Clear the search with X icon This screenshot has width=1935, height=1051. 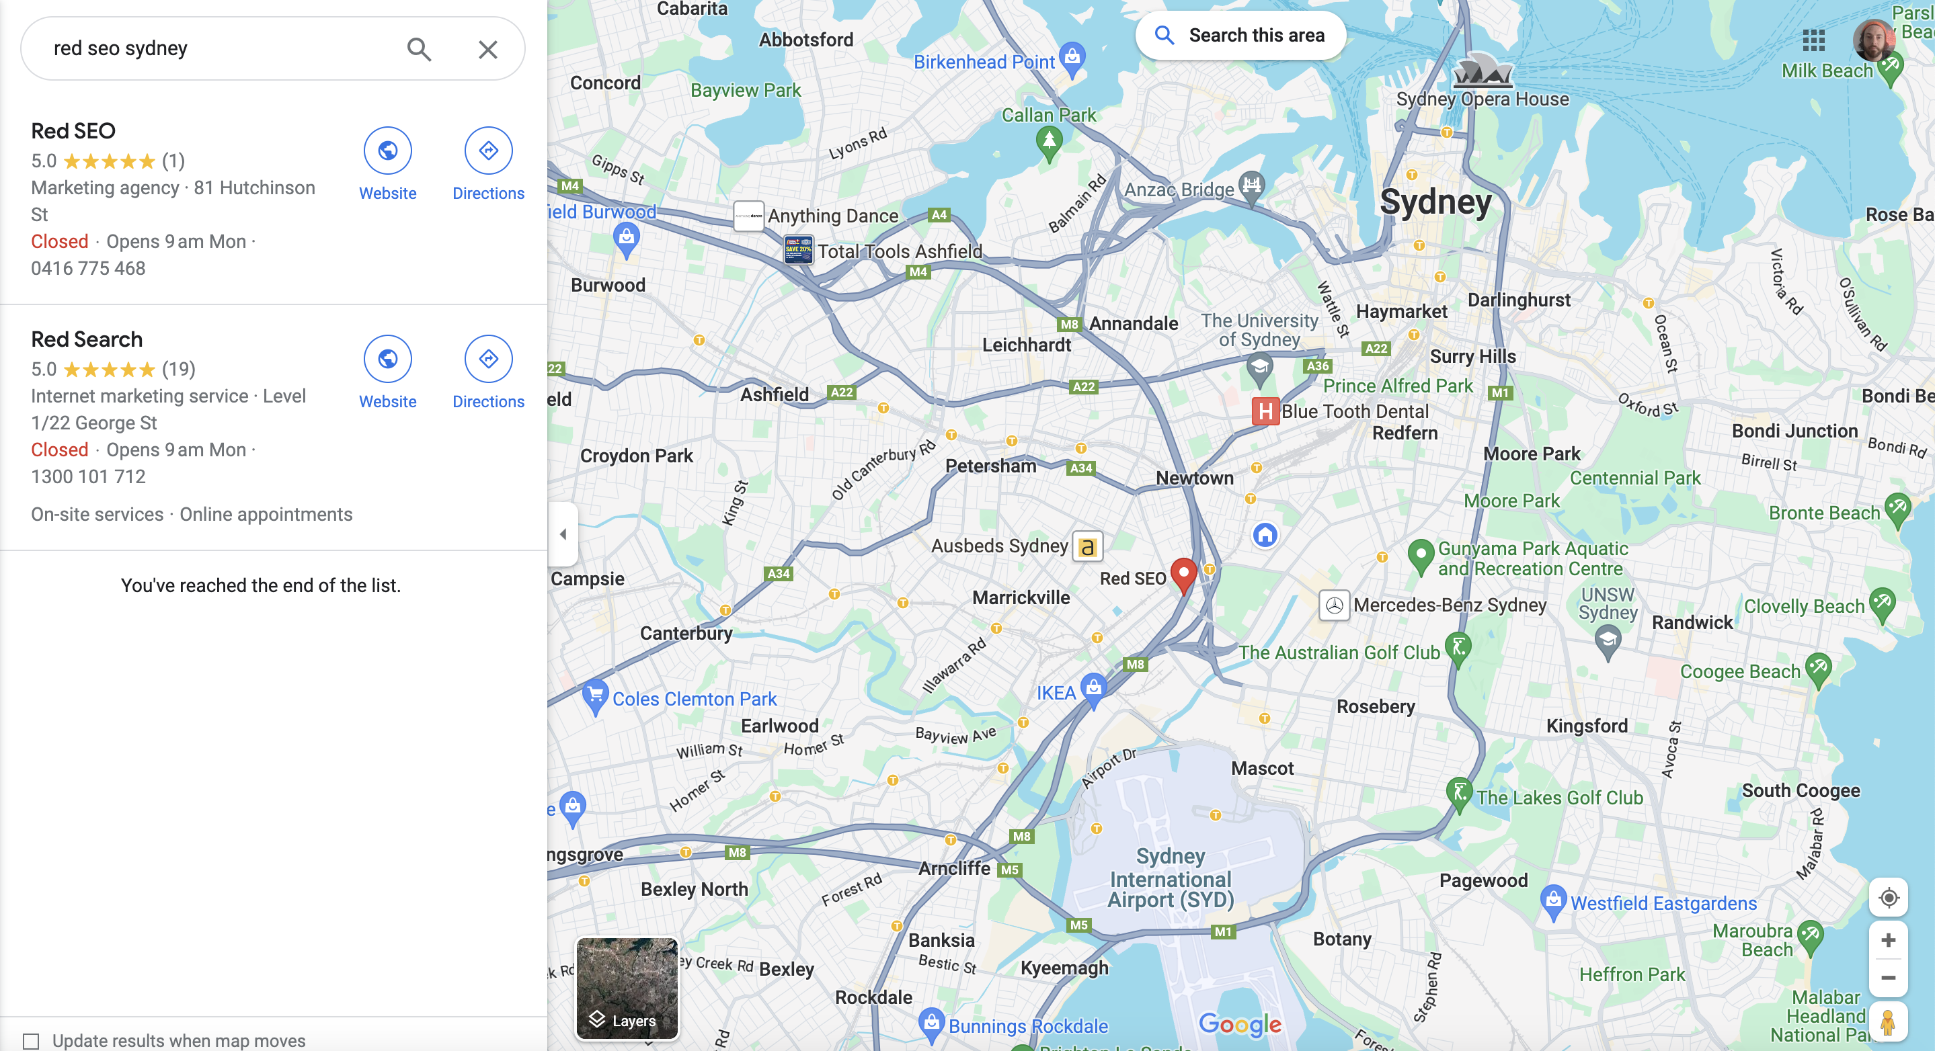tap(487, 49)
